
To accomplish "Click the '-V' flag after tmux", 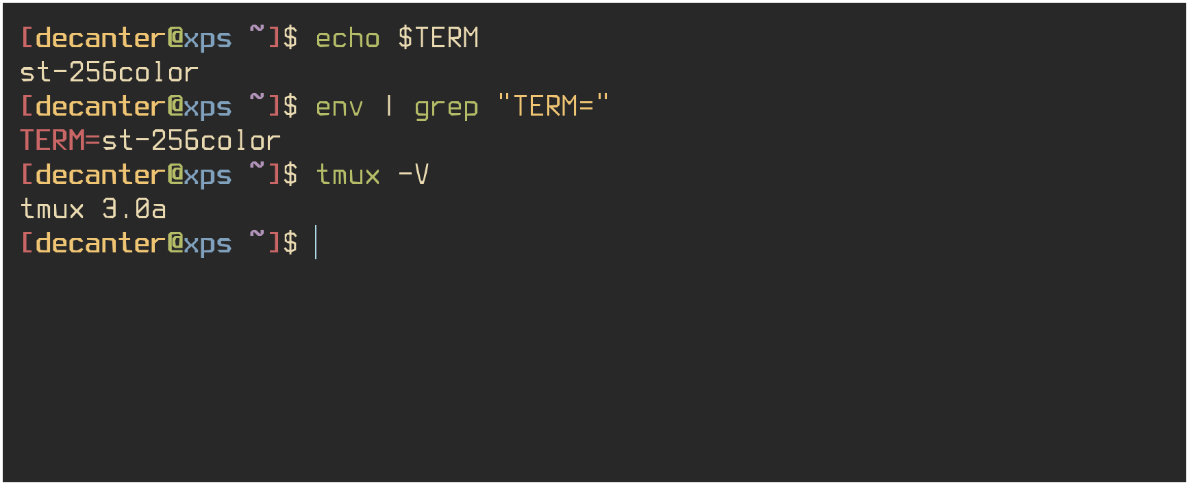I will tap(414, 174).
